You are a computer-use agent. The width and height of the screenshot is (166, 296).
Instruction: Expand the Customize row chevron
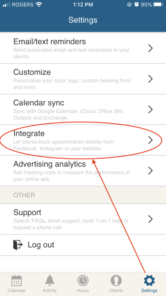pyautogui.click(x=150, y=79)
